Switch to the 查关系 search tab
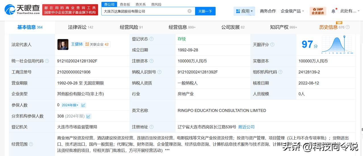363x156 pixels. (x=141, y=5)
